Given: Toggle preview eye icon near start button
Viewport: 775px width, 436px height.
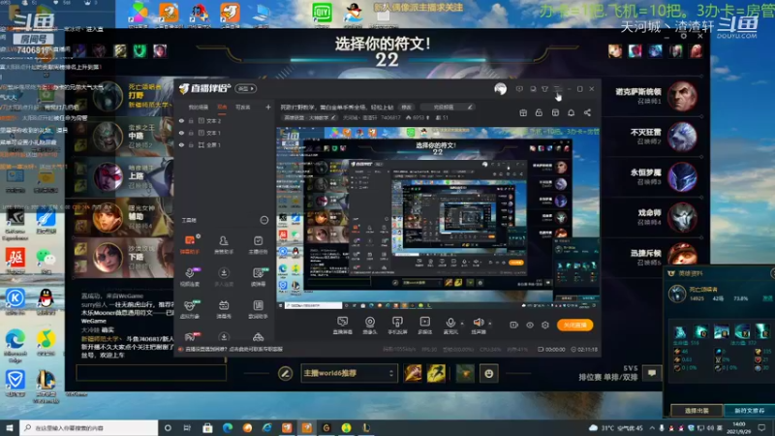Looking at the screenshot, I should tap(530, 325).
